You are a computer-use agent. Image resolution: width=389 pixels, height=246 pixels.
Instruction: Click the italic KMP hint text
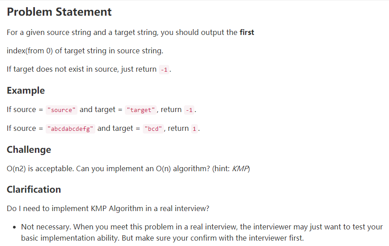coord(239,169)
